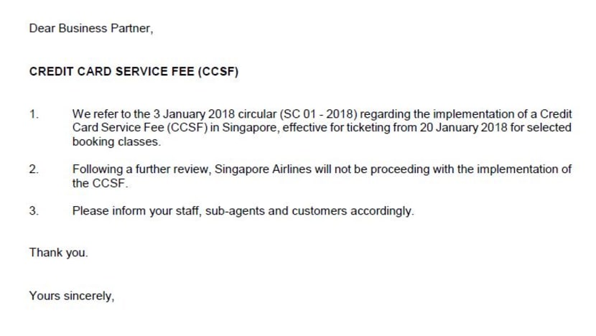The width and height of the screenshot is (596, 336).
Task: Click the 'Dear Business Partner' greeting line
Action: point(91,29)
